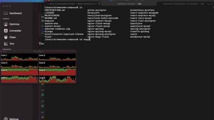Click the CPU History window title
214x120 pixels.
tap(38, 51)
